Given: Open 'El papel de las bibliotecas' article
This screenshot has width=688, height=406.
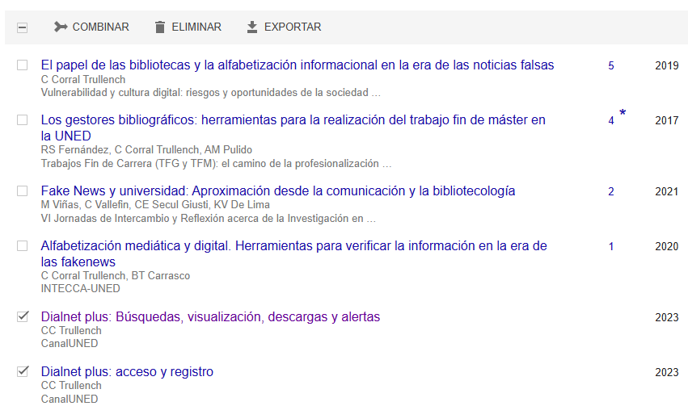Looking at the screenshot, I should (298, 65).
